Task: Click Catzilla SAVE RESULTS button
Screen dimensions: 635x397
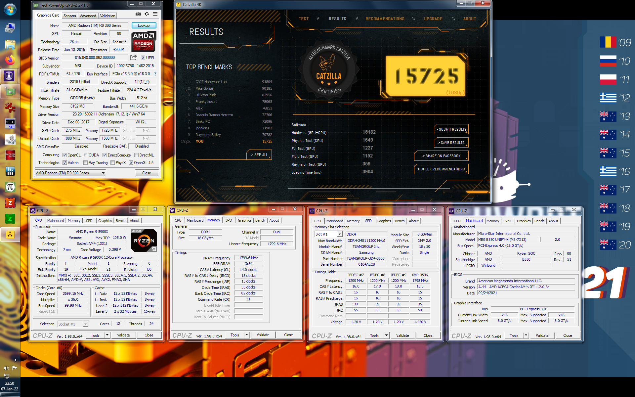Action: tap(451, 143)
